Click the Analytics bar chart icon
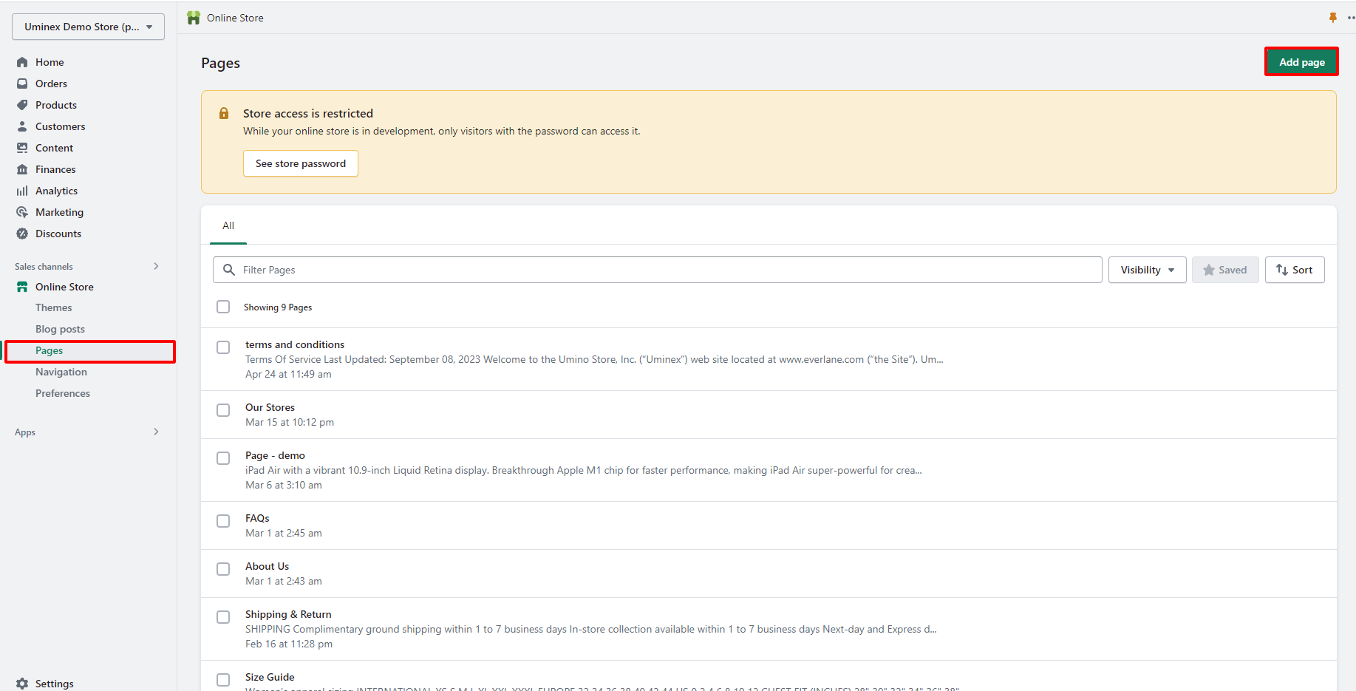The image size is (1356, 691). (x=22, y=191)
